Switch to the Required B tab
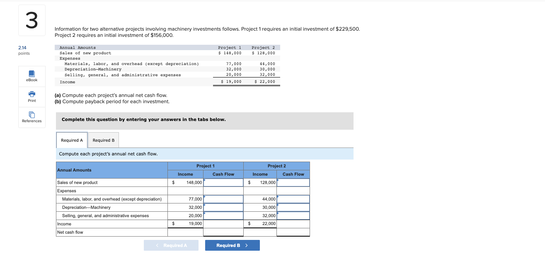 (103, 140)
